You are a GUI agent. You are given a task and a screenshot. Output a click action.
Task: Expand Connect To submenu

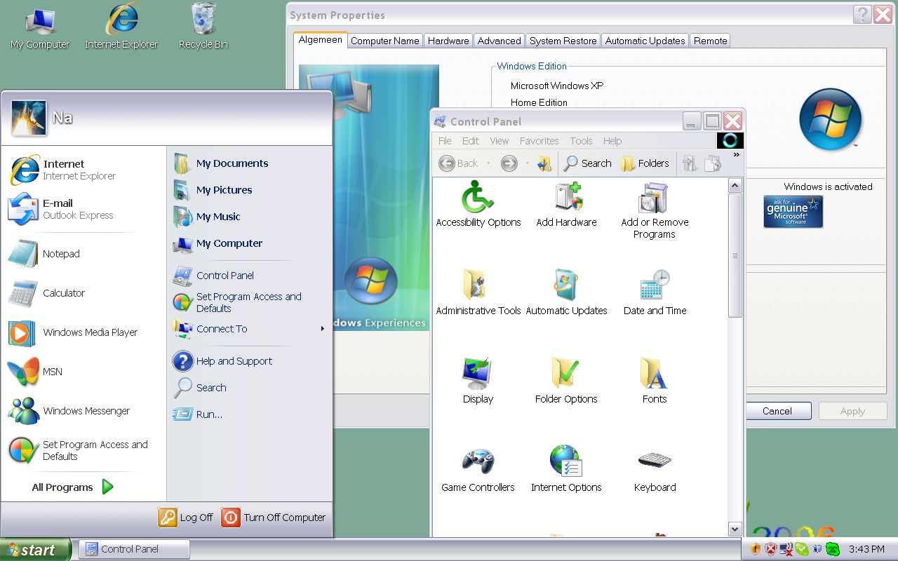[249, 329]
